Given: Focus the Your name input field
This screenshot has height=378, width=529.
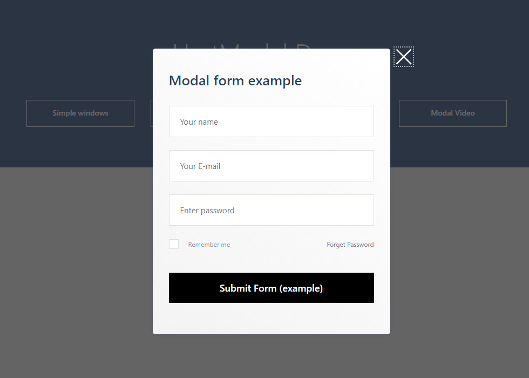Looking at the screenshot, I should coord(271,122).
